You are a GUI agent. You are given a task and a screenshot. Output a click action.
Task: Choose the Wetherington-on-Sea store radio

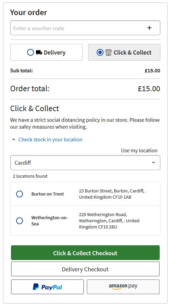[20, 221]
